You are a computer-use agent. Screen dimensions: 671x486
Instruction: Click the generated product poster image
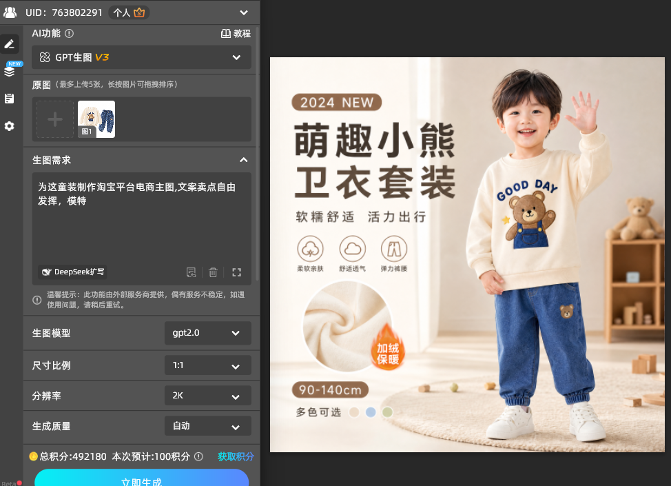[x=467, y=254]
